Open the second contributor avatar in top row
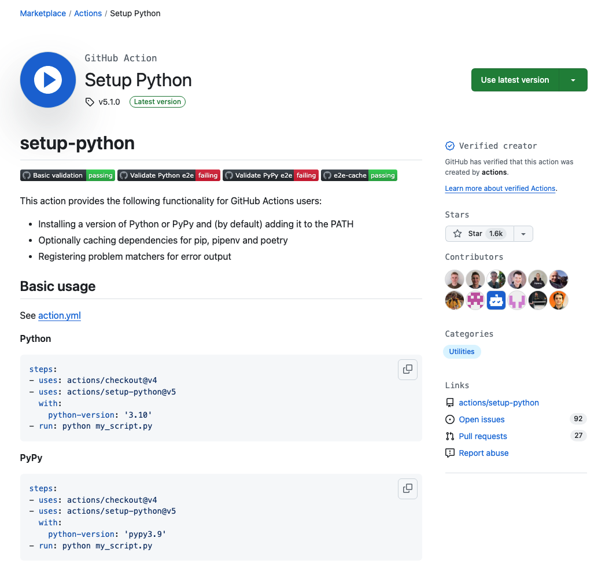 475,279
